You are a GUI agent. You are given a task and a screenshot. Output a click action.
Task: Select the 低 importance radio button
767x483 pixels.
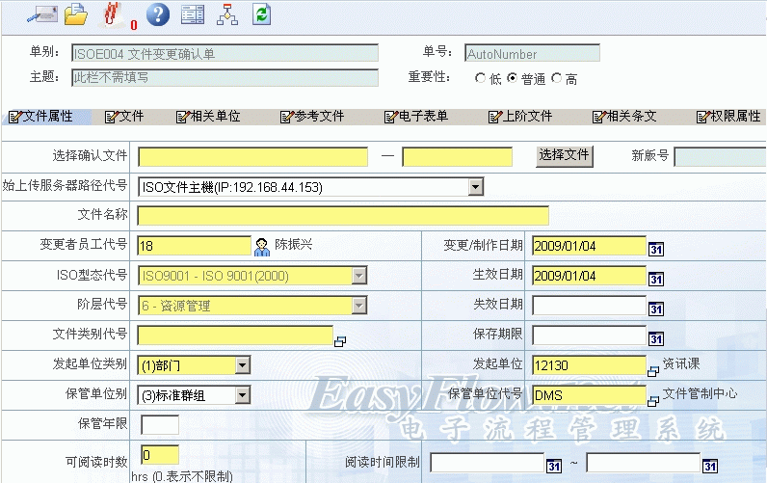[481, 80]
